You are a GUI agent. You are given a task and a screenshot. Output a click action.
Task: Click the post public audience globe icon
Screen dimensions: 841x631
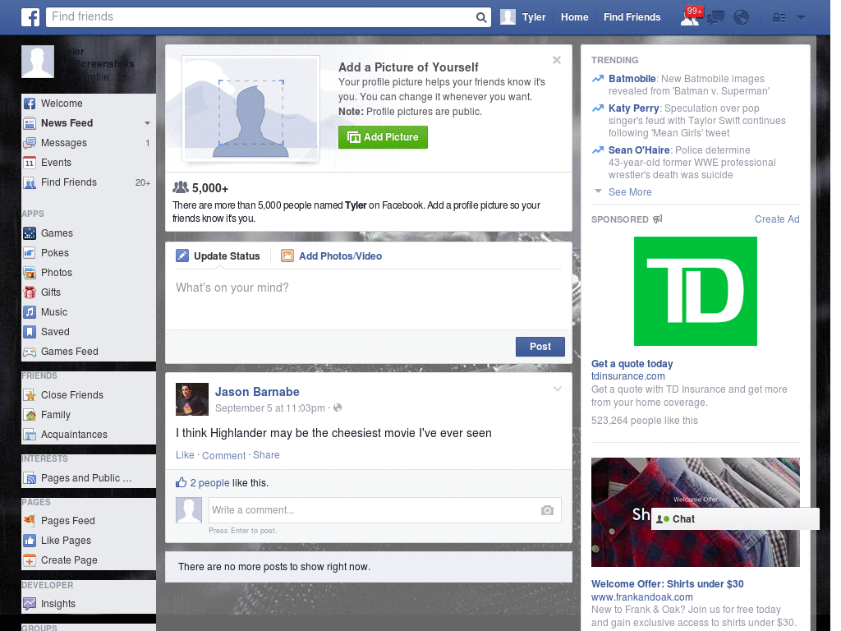[x=338, y=408]
